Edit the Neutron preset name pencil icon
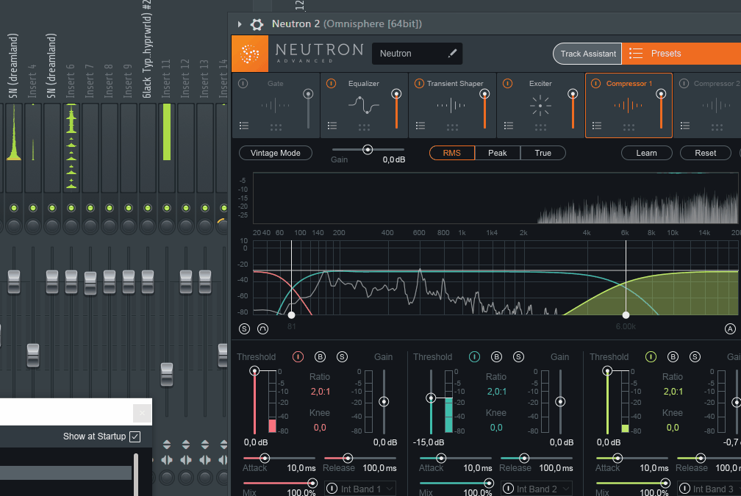This screenshot has width=741, height=496. (x=452, y=54)
